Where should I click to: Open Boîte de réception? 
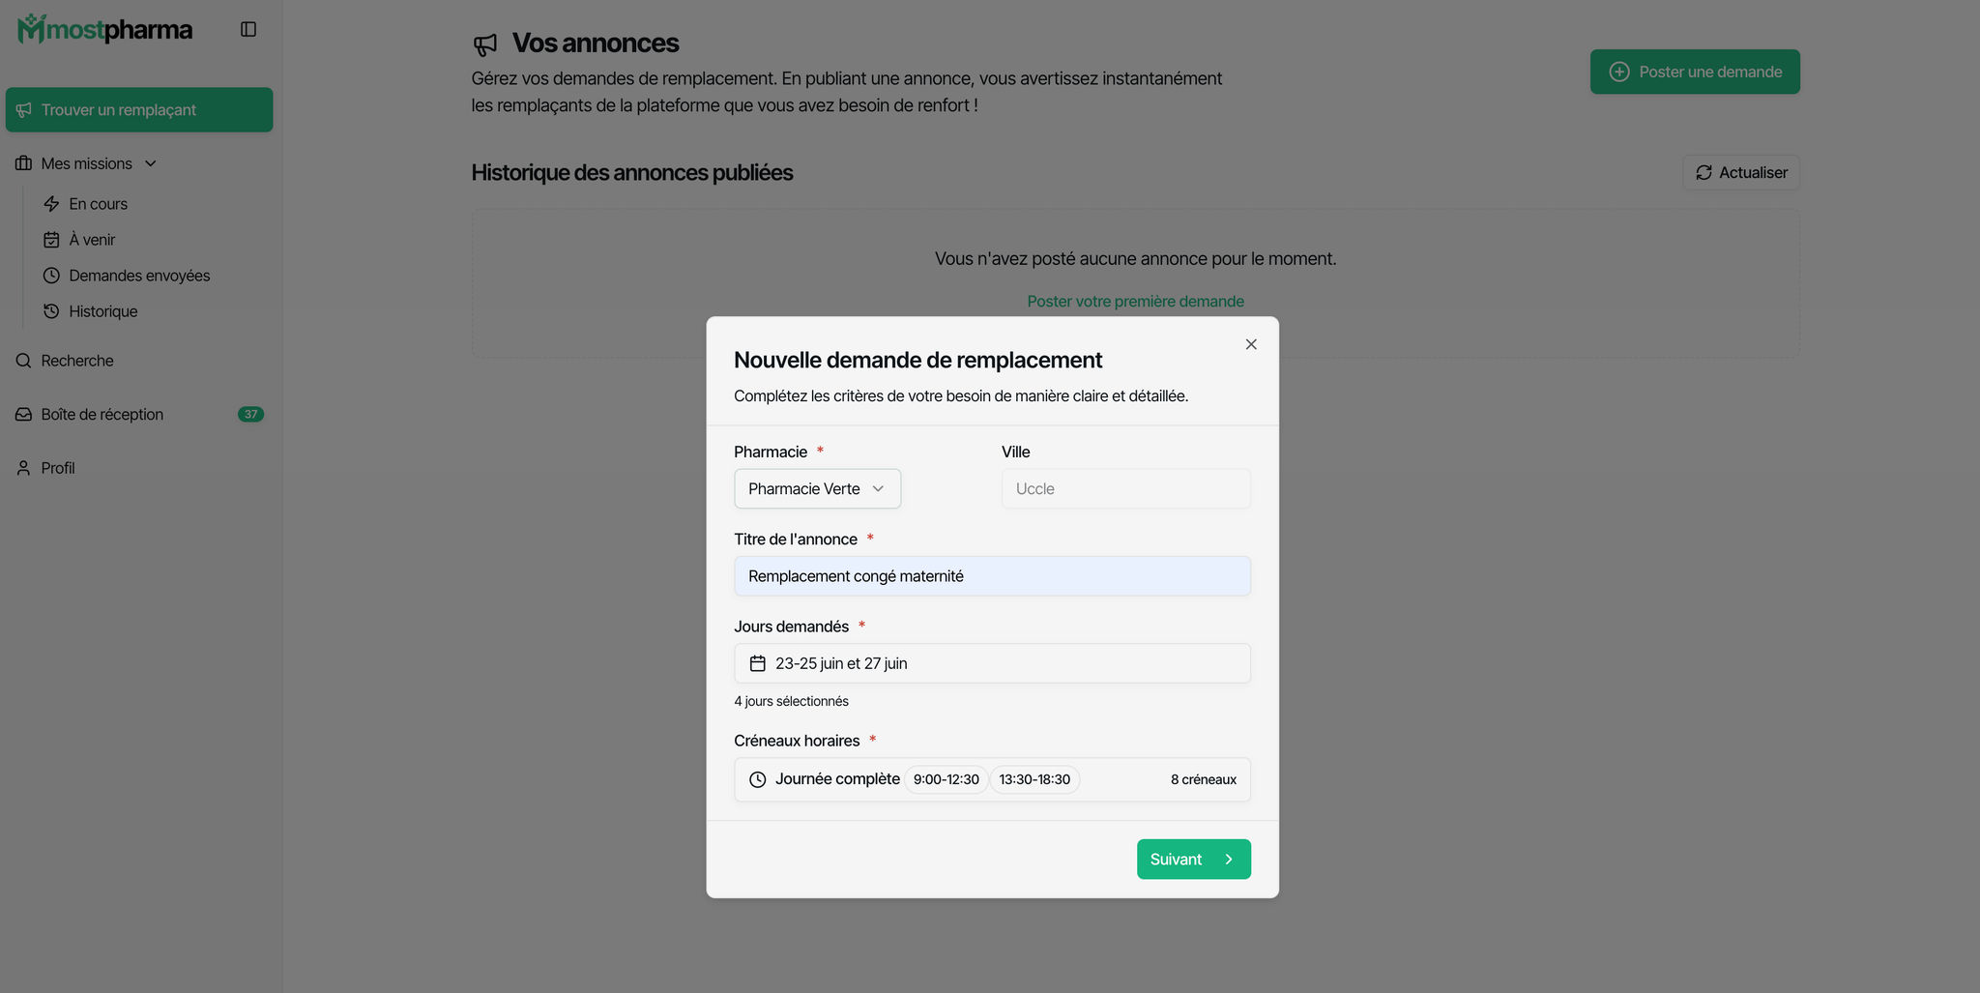pyautogui.click(x=139, y=414)
